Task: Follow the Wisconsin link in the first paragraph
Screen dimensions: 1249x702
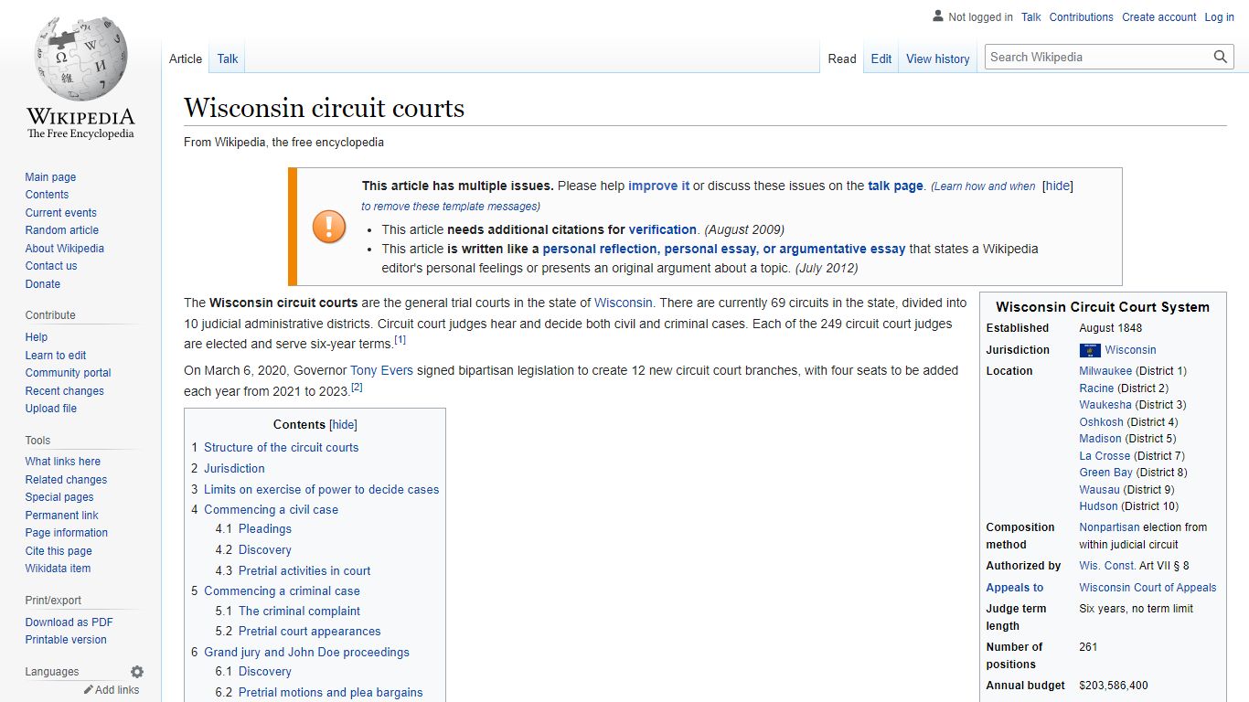Action: [x=624, y=303]
